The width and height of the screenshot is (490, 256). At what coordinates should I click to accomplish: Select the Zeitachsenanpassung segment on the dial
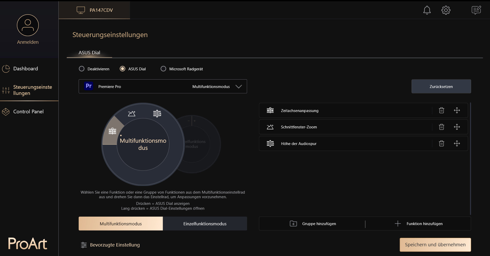(x=112, y=131)
